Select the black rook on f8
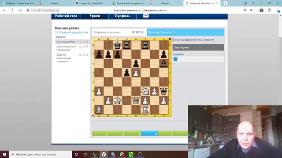The width and height of the screenshot is (282, 158). pyautogui.click(x=145, y=45)
